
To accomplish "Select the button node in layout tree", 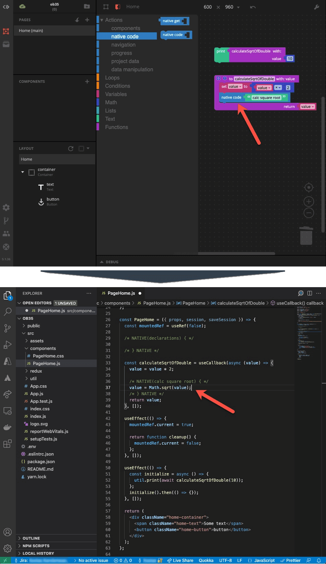I will coord(53,201).
